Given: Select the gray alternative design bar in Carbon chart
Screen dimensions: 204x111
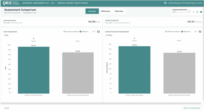Looking at the screenshot, I should pos(179,73).
